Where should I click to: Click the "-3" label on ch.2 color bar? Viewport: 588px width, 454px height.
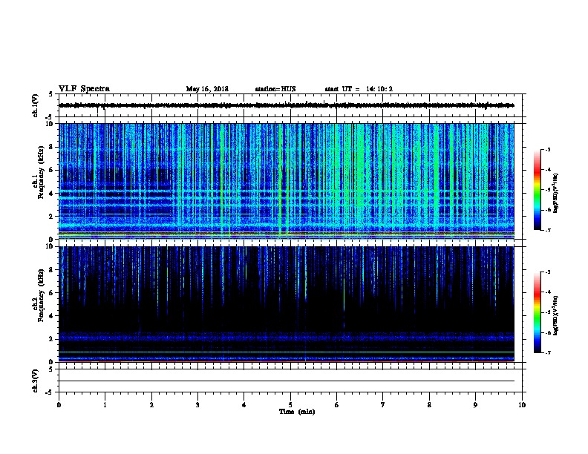coord(547,272)
